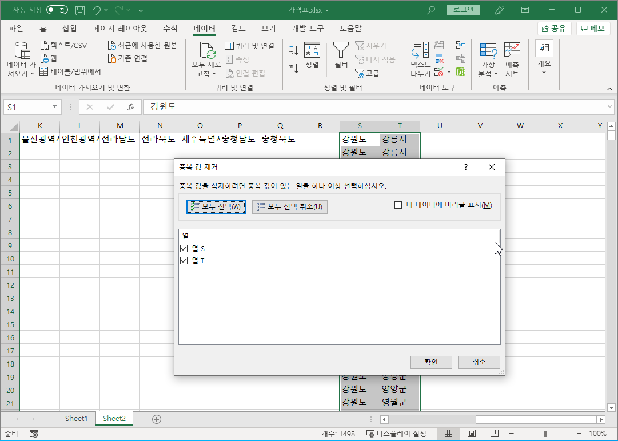The width and height of the screenshot is (618, 441).
Task: Click the relationships icon
Action: click(x=461, y=58)
